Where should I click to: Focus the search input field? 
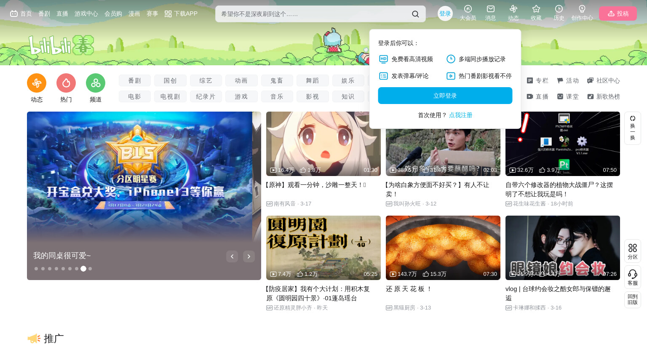pos(314,14)
